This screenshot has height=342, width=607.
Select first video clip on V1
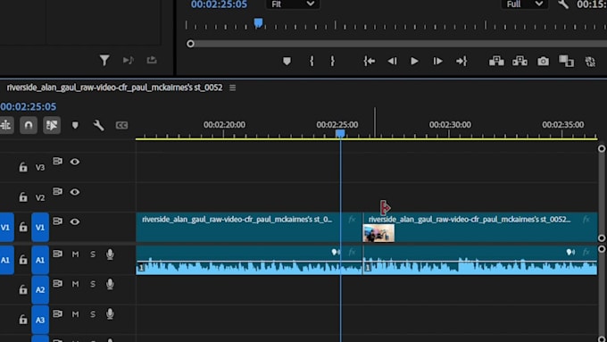pyautogui.click(x=249, y=227)
